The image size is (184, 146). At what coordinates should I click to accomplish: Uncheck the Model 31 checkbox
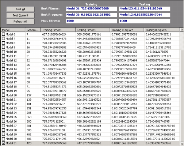click(x=4, y=143)
